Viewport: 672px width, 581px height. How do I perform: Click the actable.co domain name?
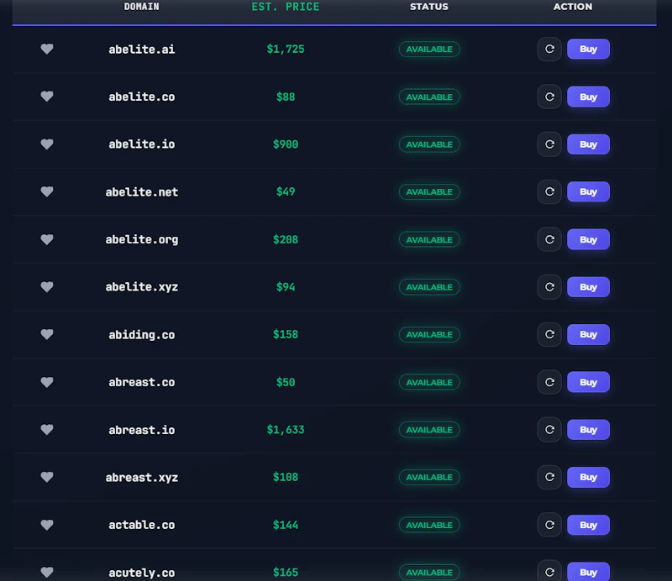click(x=141, y=525)
